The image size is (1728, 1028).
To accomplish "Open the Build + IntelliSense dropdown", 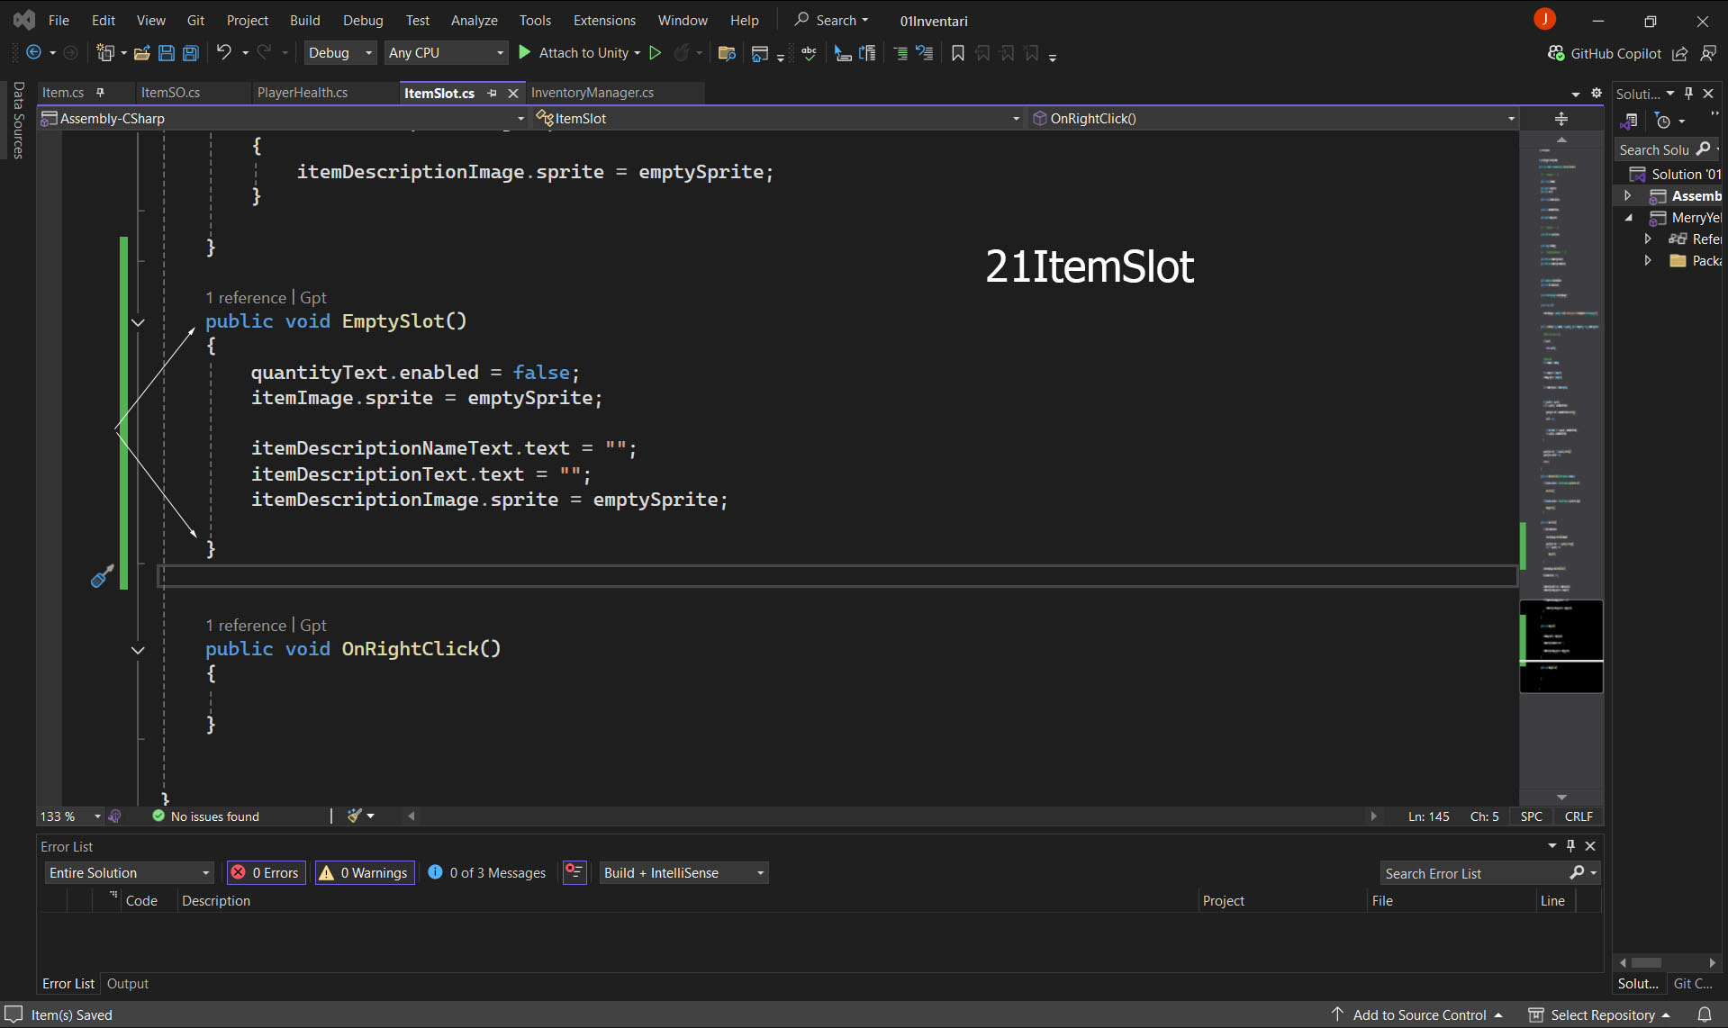I will pos(683,872).
